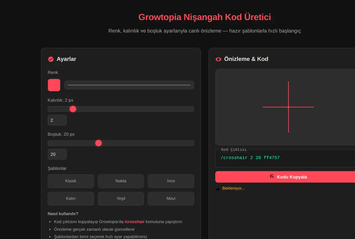
Task: Click the Boşluk slider handle
Action: click(99, 143)
